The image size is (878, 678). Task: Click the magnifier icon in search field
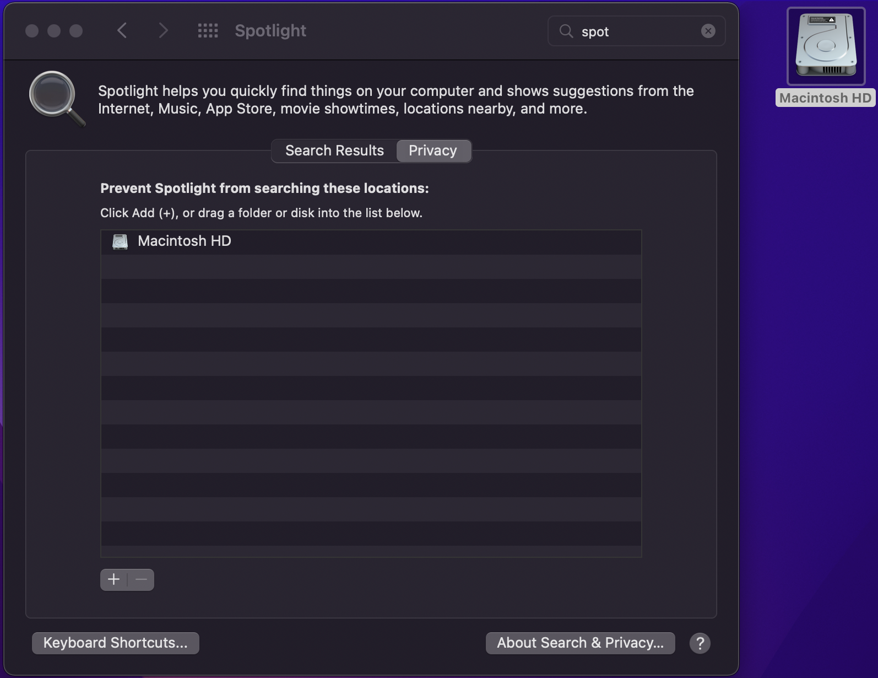[566, 31]
